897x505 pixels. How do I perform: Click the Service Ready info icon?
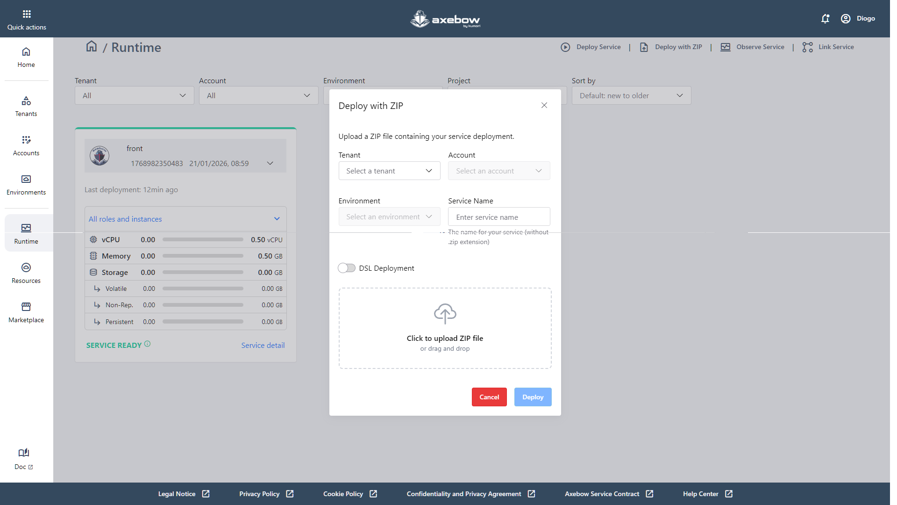click(148, 344)
